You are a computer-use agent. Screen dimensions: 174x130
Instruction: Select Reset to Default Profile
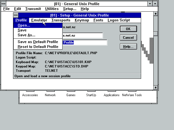coord(38,47)
